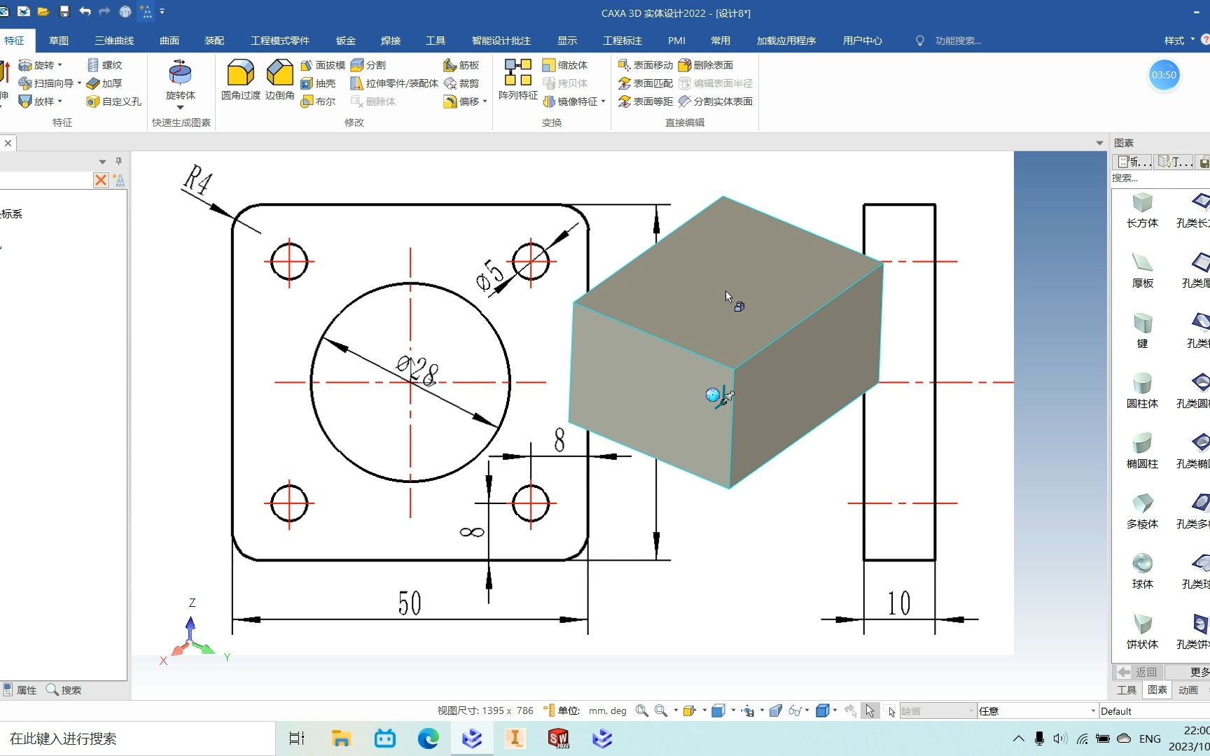Open the 任意 selection filter combo box

click(x=1036, y=710)
